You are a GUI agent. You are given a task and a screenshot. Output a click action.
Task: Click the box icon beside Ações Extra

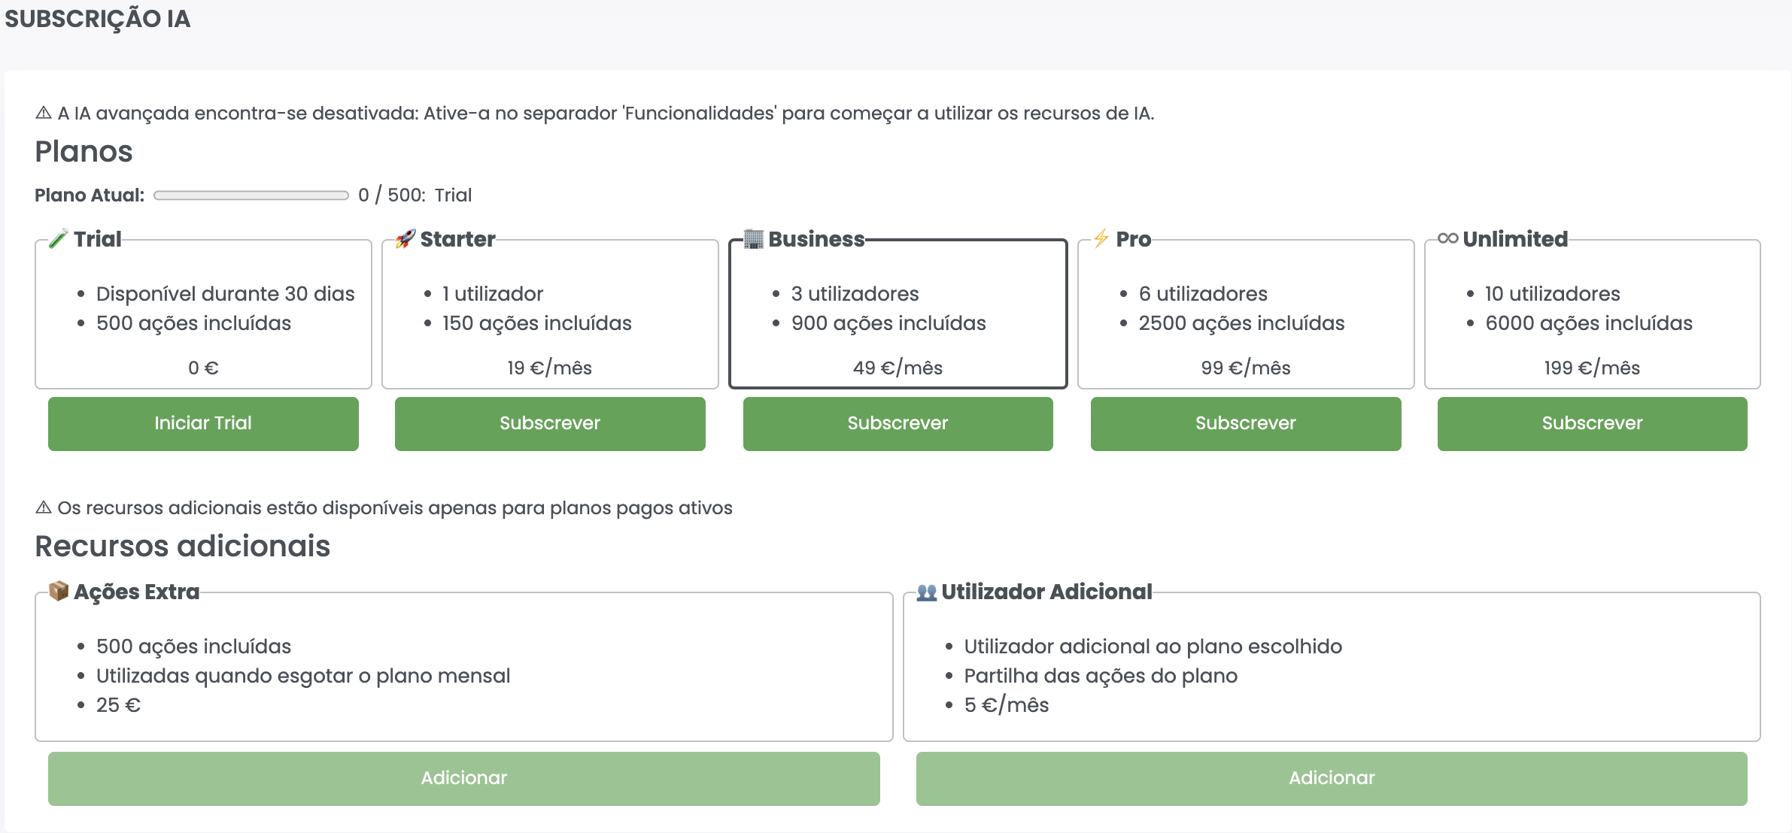(59, 592)
